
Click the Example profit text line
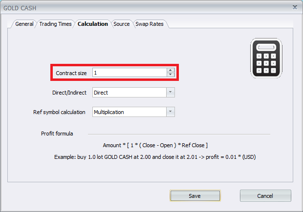click(x=155, y=157)
